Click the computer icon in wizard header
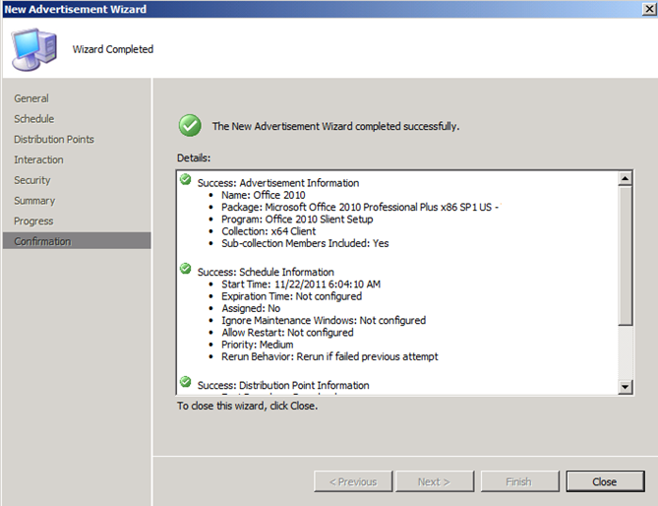The width and height of the screenshot is (658, 506). 34,49
